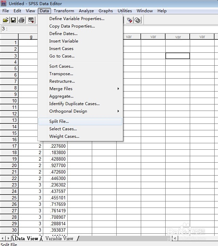Click the Use Sets circles icon
This screenshot has width=218, height=246.
137,20
